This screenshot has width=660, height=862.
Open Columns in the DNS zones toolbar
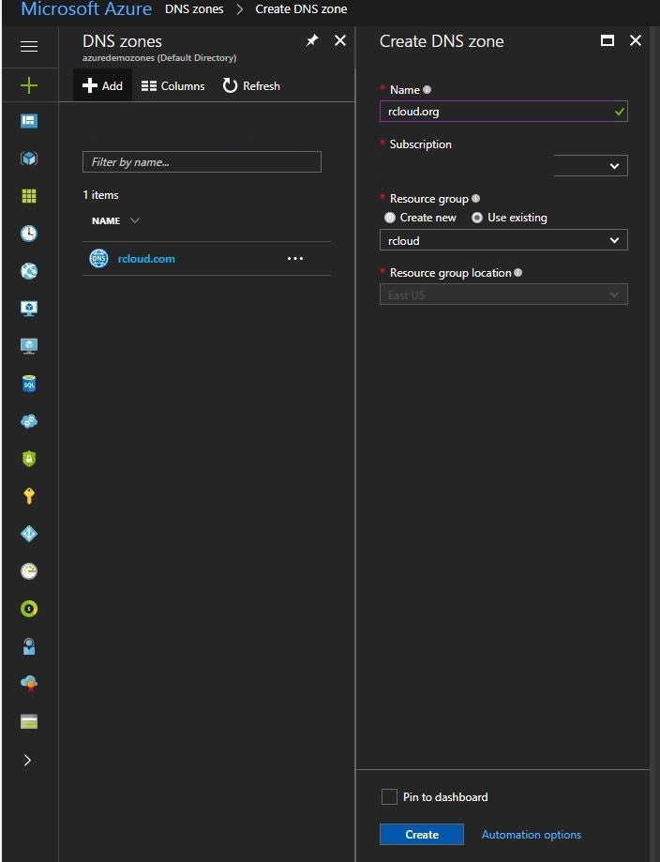[x=172, y=85]
